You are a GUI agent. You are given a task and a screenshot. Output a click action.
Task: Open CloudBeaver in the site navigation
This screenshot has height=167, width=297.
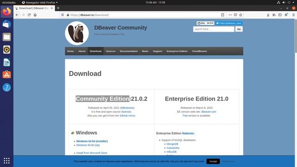pyautogui.click(x=199, y=51)
